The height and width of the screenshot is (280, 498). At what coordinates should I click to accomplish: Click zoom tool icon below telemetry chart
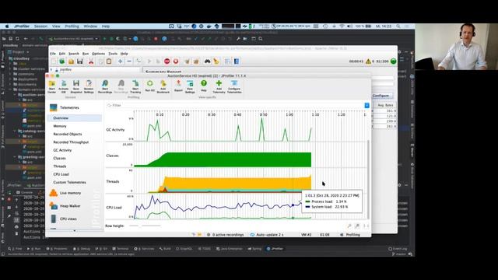pyautogui.click(x=349, y=226)
